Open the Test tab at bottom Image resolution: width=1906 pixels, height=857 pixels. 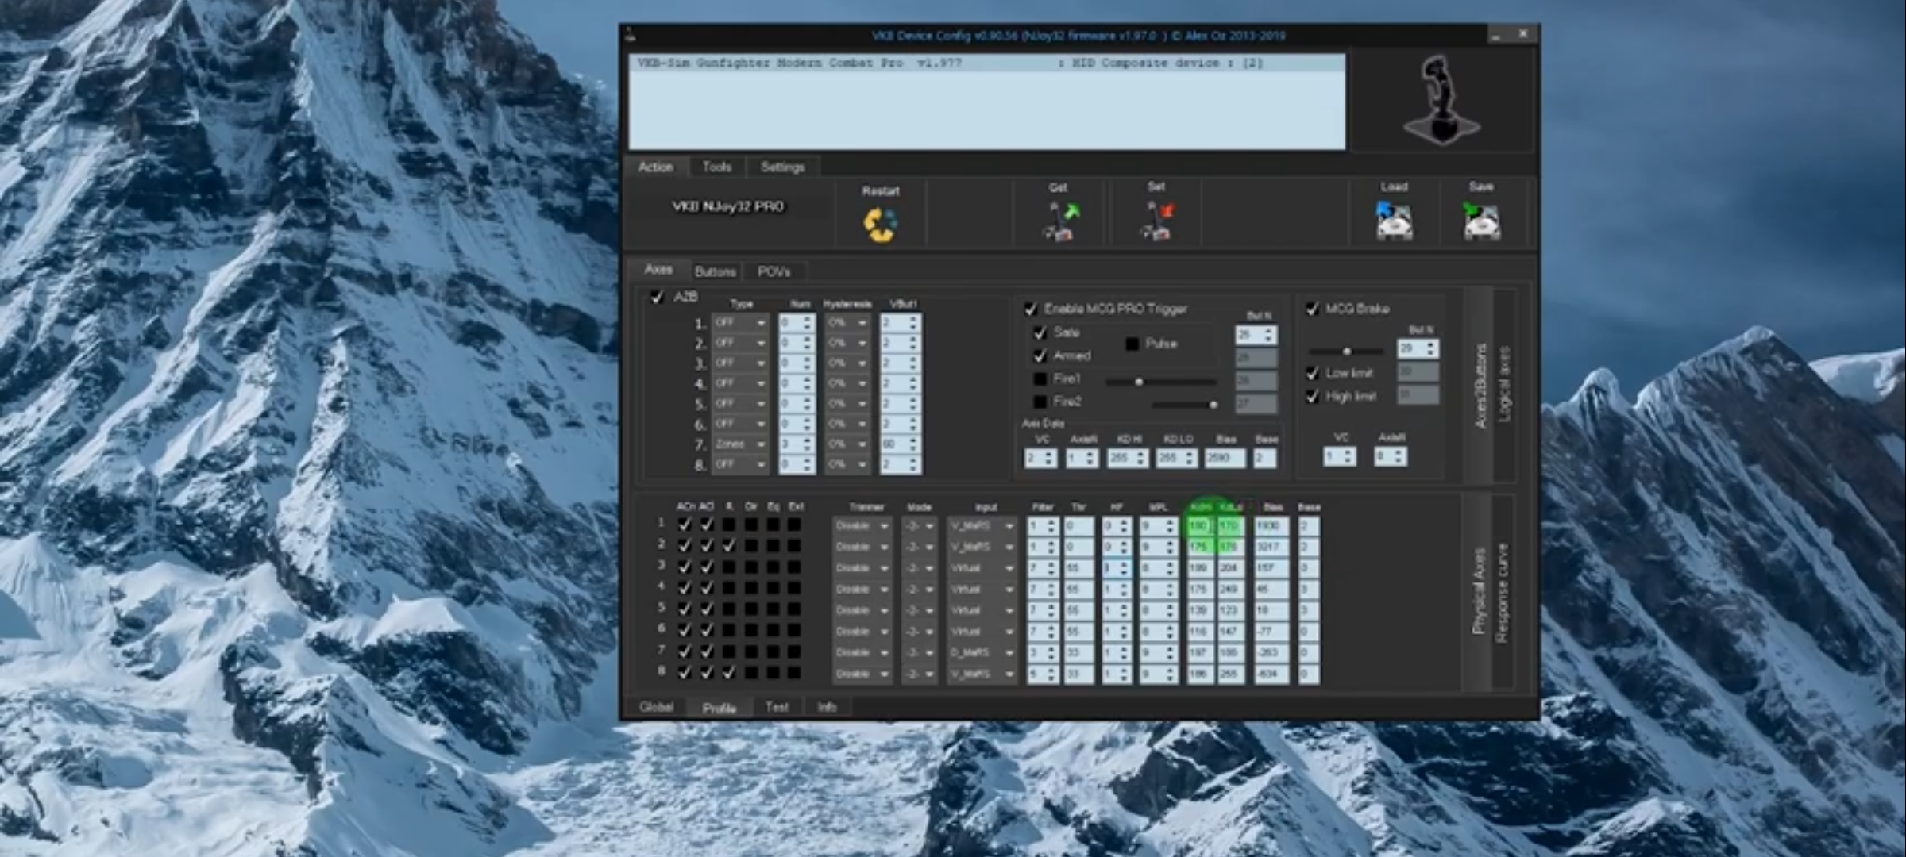coord(776,706)
